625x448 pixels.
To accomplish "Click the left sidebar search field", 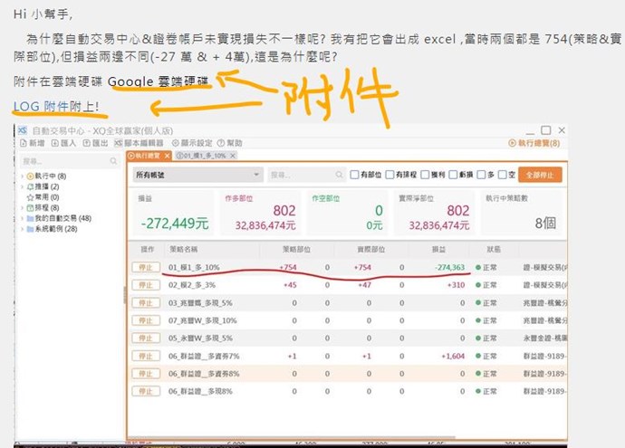I will (x=63, y=160).
